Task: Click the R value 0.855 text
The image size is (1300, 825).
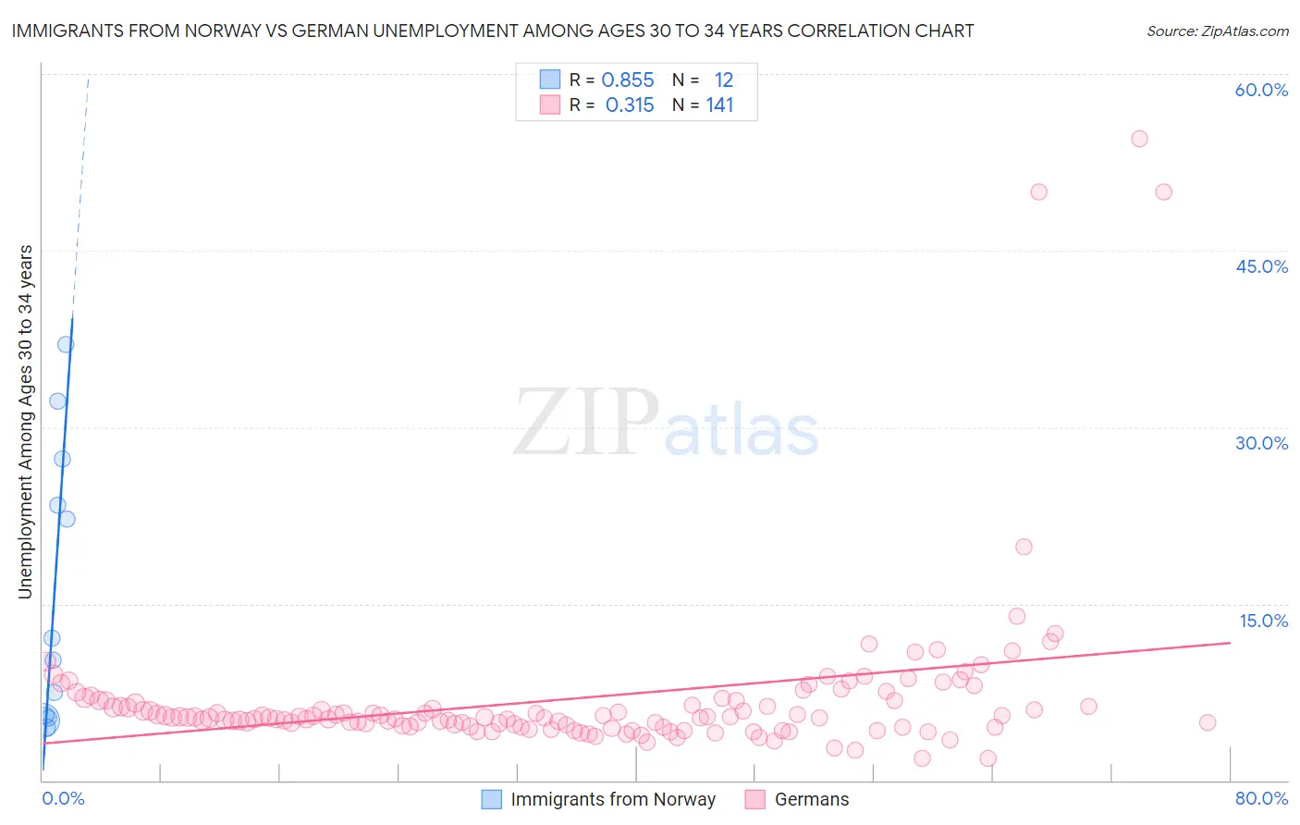Action: [x=628, y=80]
